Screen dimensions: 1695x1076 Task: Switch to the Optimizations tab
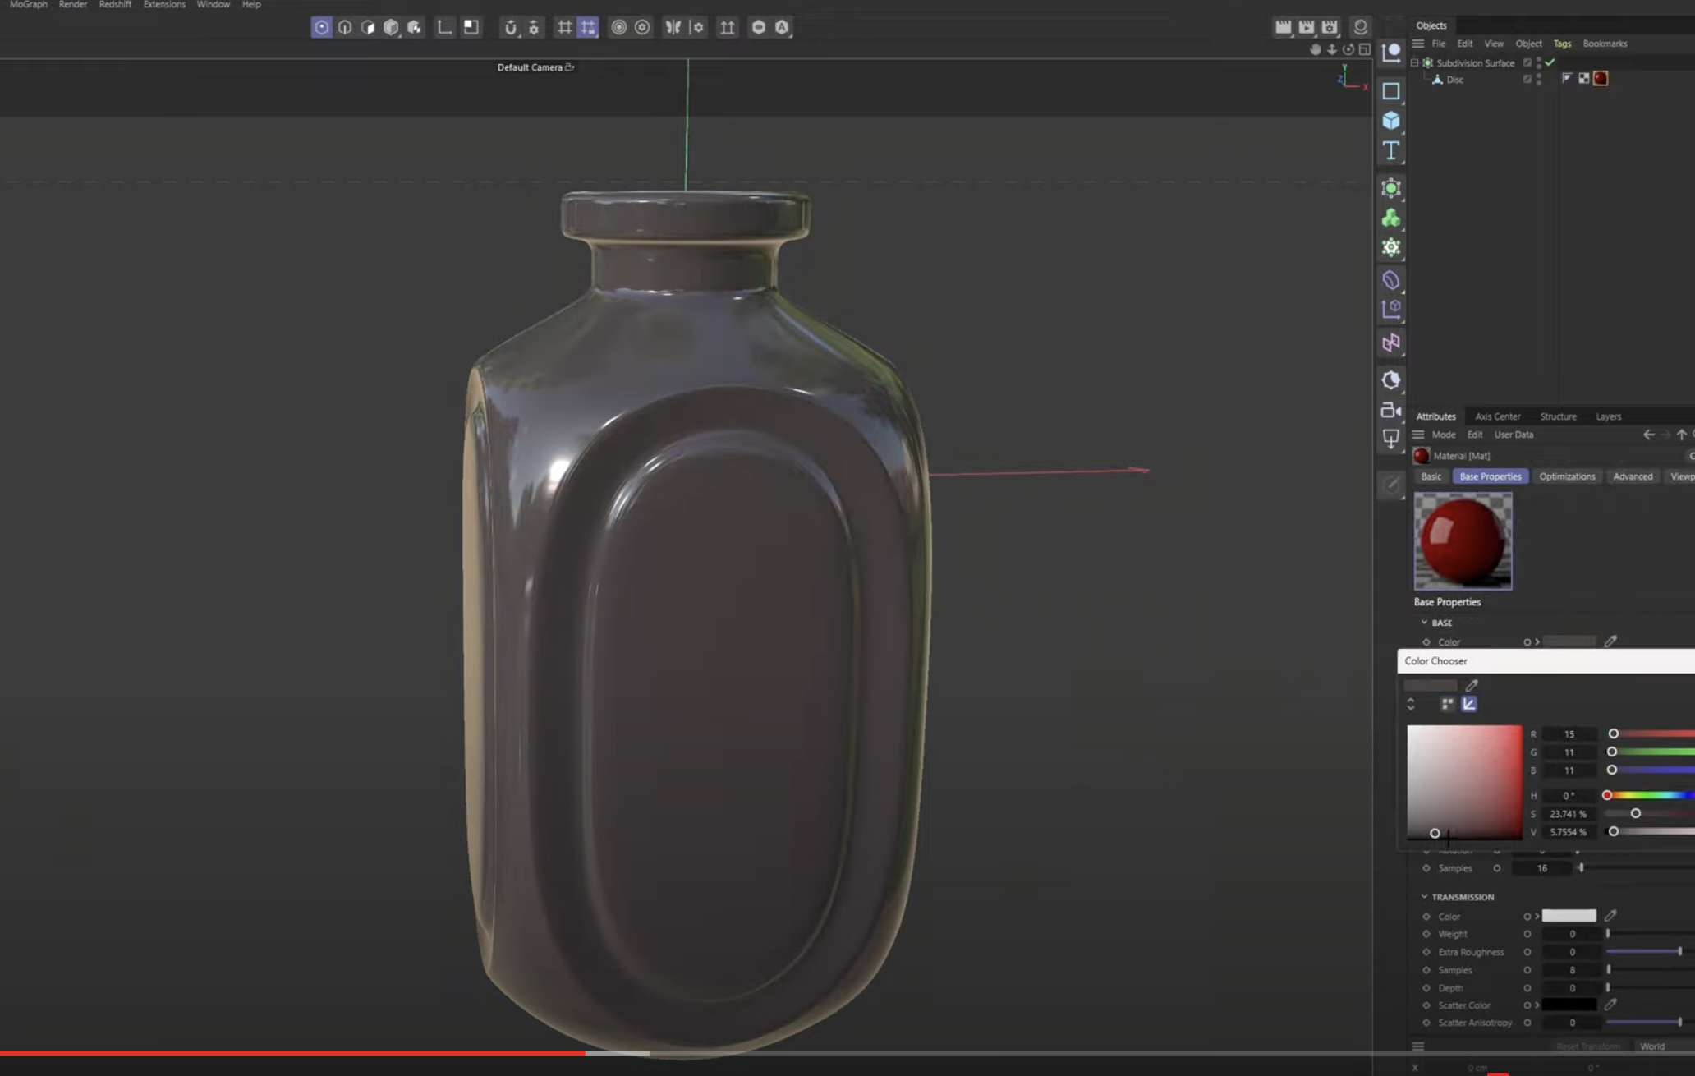(1566, 476)
